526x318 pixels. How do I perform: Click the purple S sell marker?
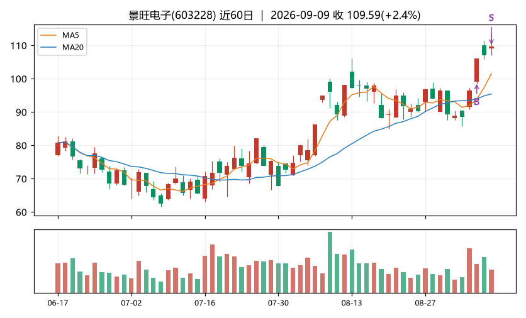491,18
